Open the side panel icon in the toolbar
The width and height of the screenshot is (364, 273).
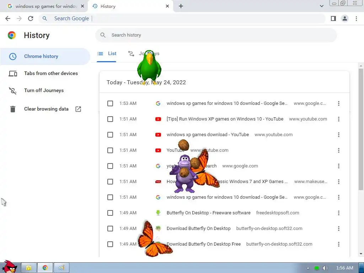click(333, 18)
